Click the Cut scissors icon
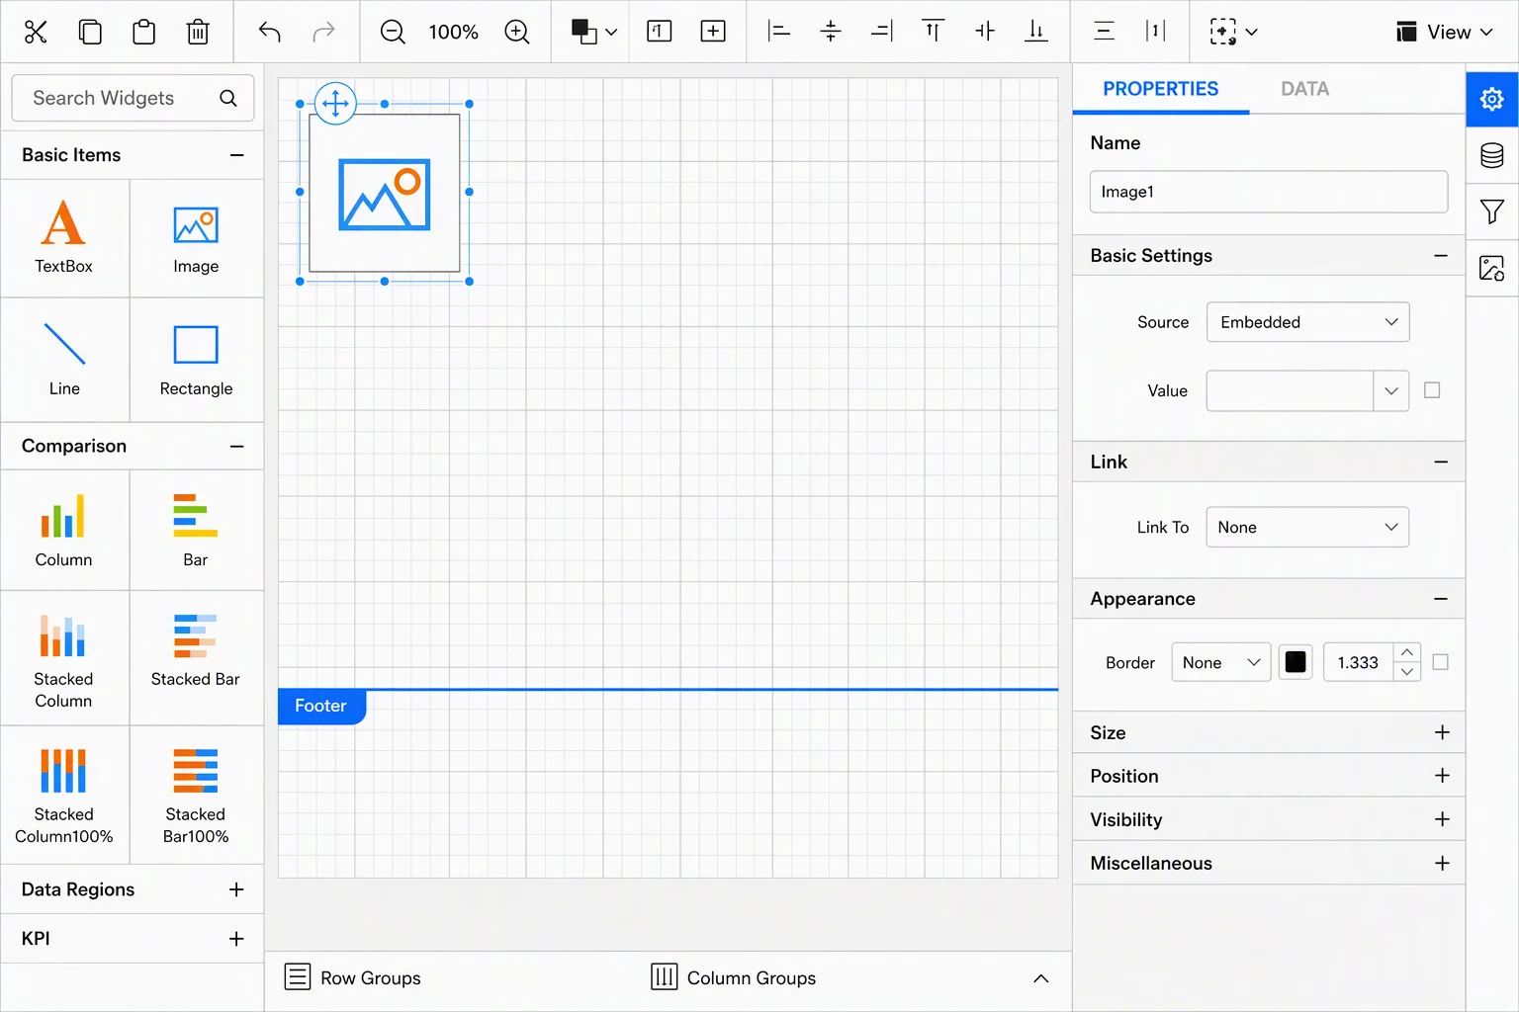Viewport: 1519px width, 1012px height. pyautogui.click(x=36, y=32)
